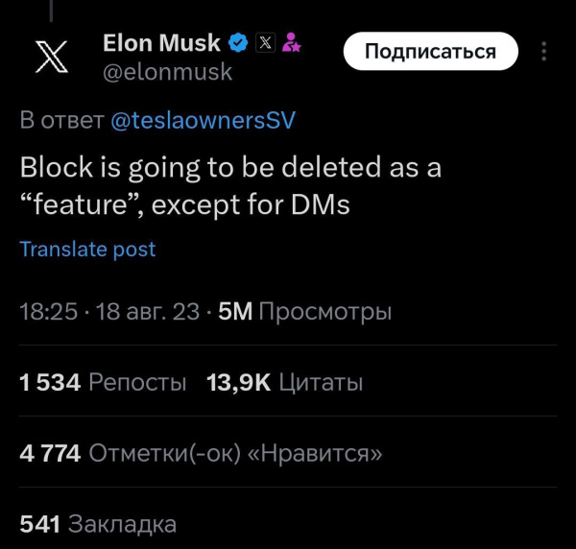Open the 1 534 Репосты list

click(x=103, y=383)
